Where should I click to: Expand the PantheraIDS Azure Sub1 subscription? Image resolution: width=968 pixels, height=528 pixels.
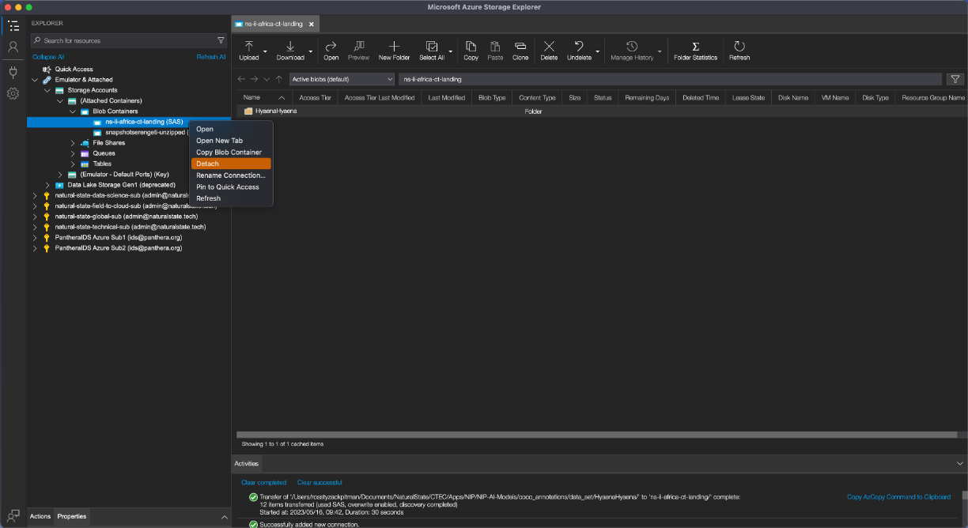pos(35,237)
